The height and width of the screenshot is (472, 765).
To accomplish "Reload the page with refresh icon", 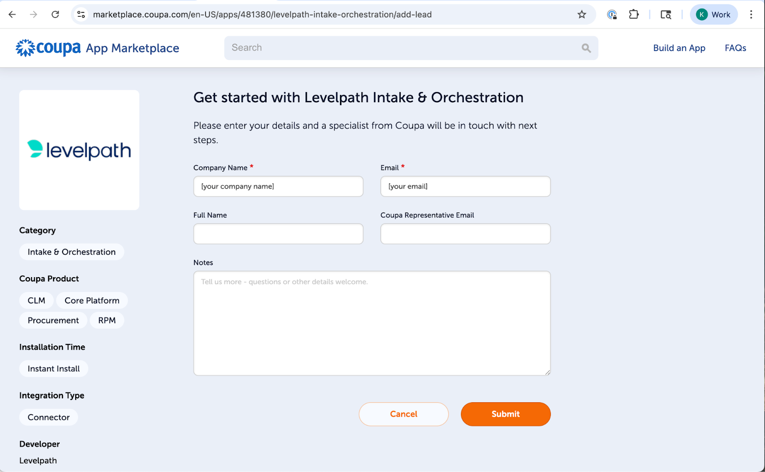I will [55, 14].
